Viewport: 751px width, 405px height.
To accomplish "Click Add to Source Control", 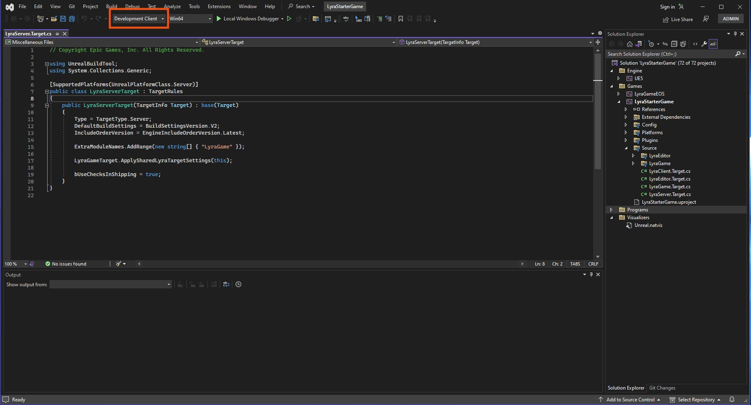I will [630, 400].
